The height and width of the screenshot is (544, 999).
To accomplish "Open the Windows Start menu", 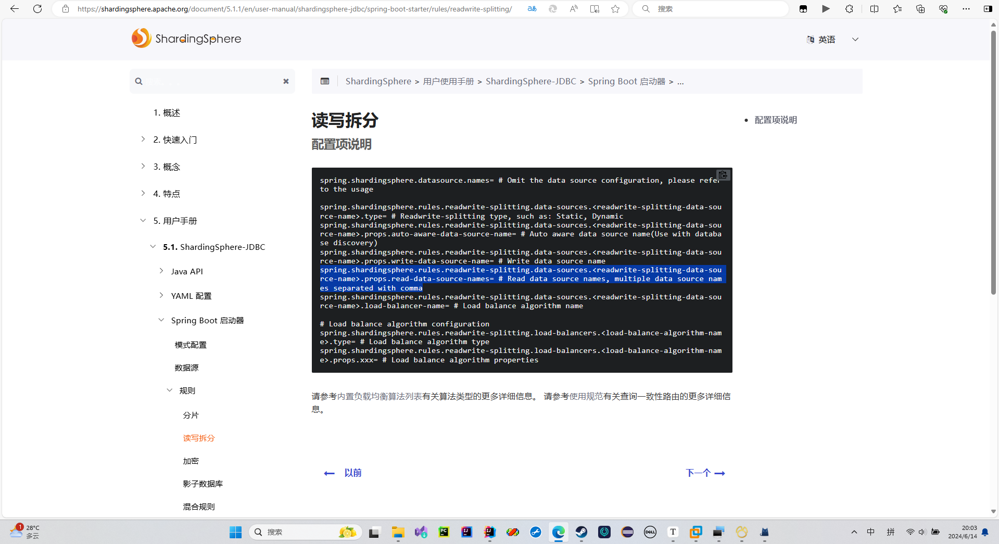I will tap(236, 532).
